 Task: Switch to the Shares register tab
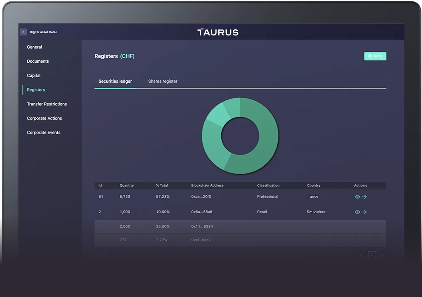point(163,81)
